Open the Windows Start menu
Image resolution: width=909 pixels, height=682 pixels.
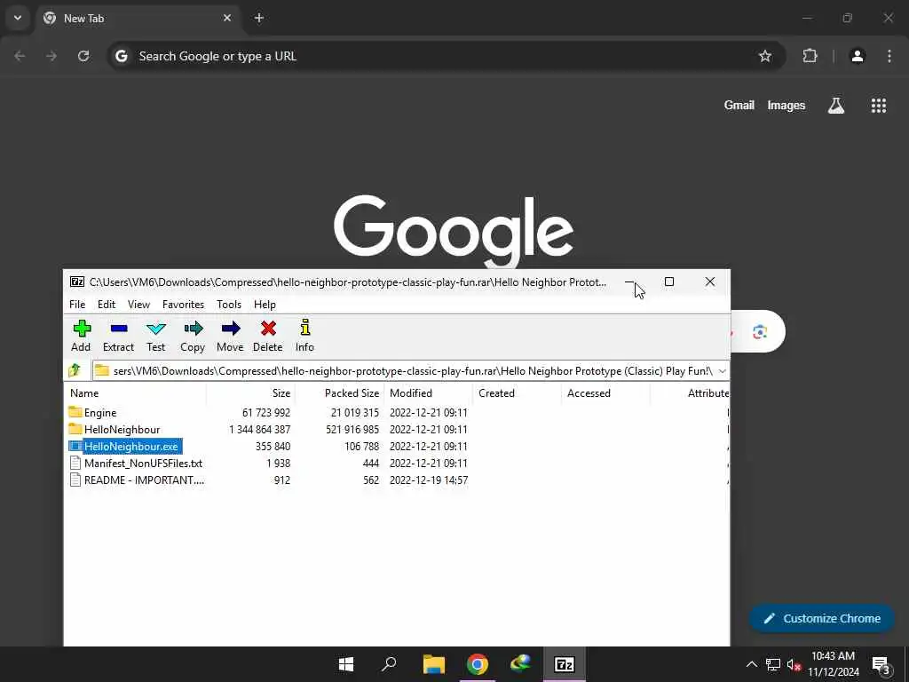click(x=346, y=664)
